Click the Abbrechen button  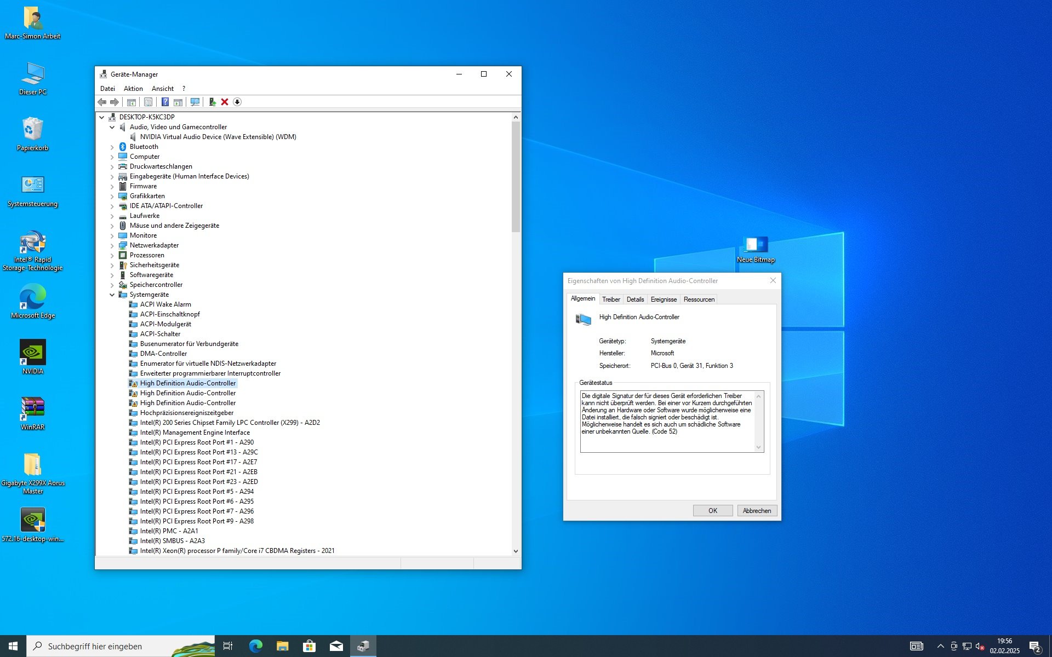pyautogui.click(x=757, y=511)
